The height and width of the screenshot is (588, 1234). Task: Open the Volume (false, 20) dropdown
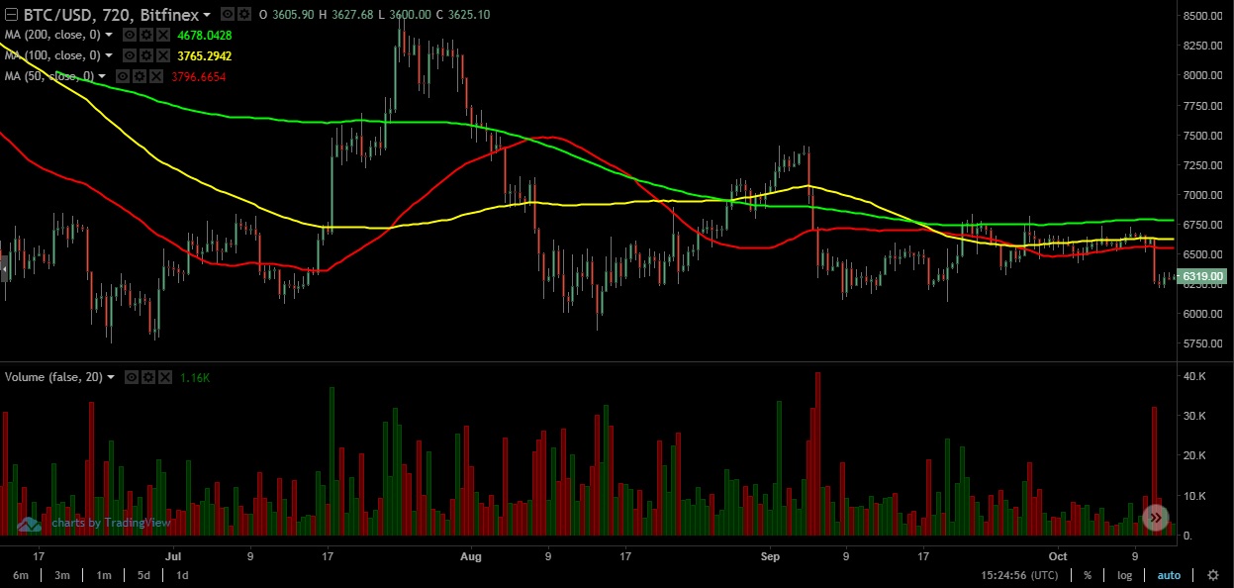tap(111, 378)
